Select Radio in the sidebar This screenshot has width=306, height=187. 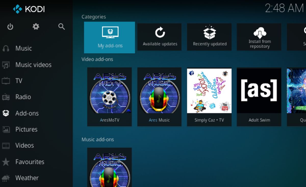(x=23, y=97)
